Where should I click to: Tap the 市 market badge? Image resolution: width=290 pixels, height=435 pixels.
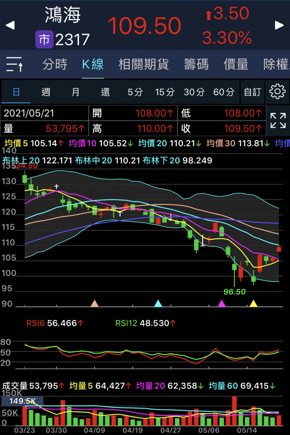pyautogui.click(x=44, y=40)
